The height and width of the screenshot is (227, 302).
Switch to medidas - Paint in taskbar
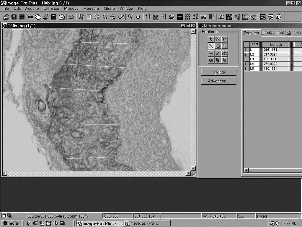coord(147,223)
